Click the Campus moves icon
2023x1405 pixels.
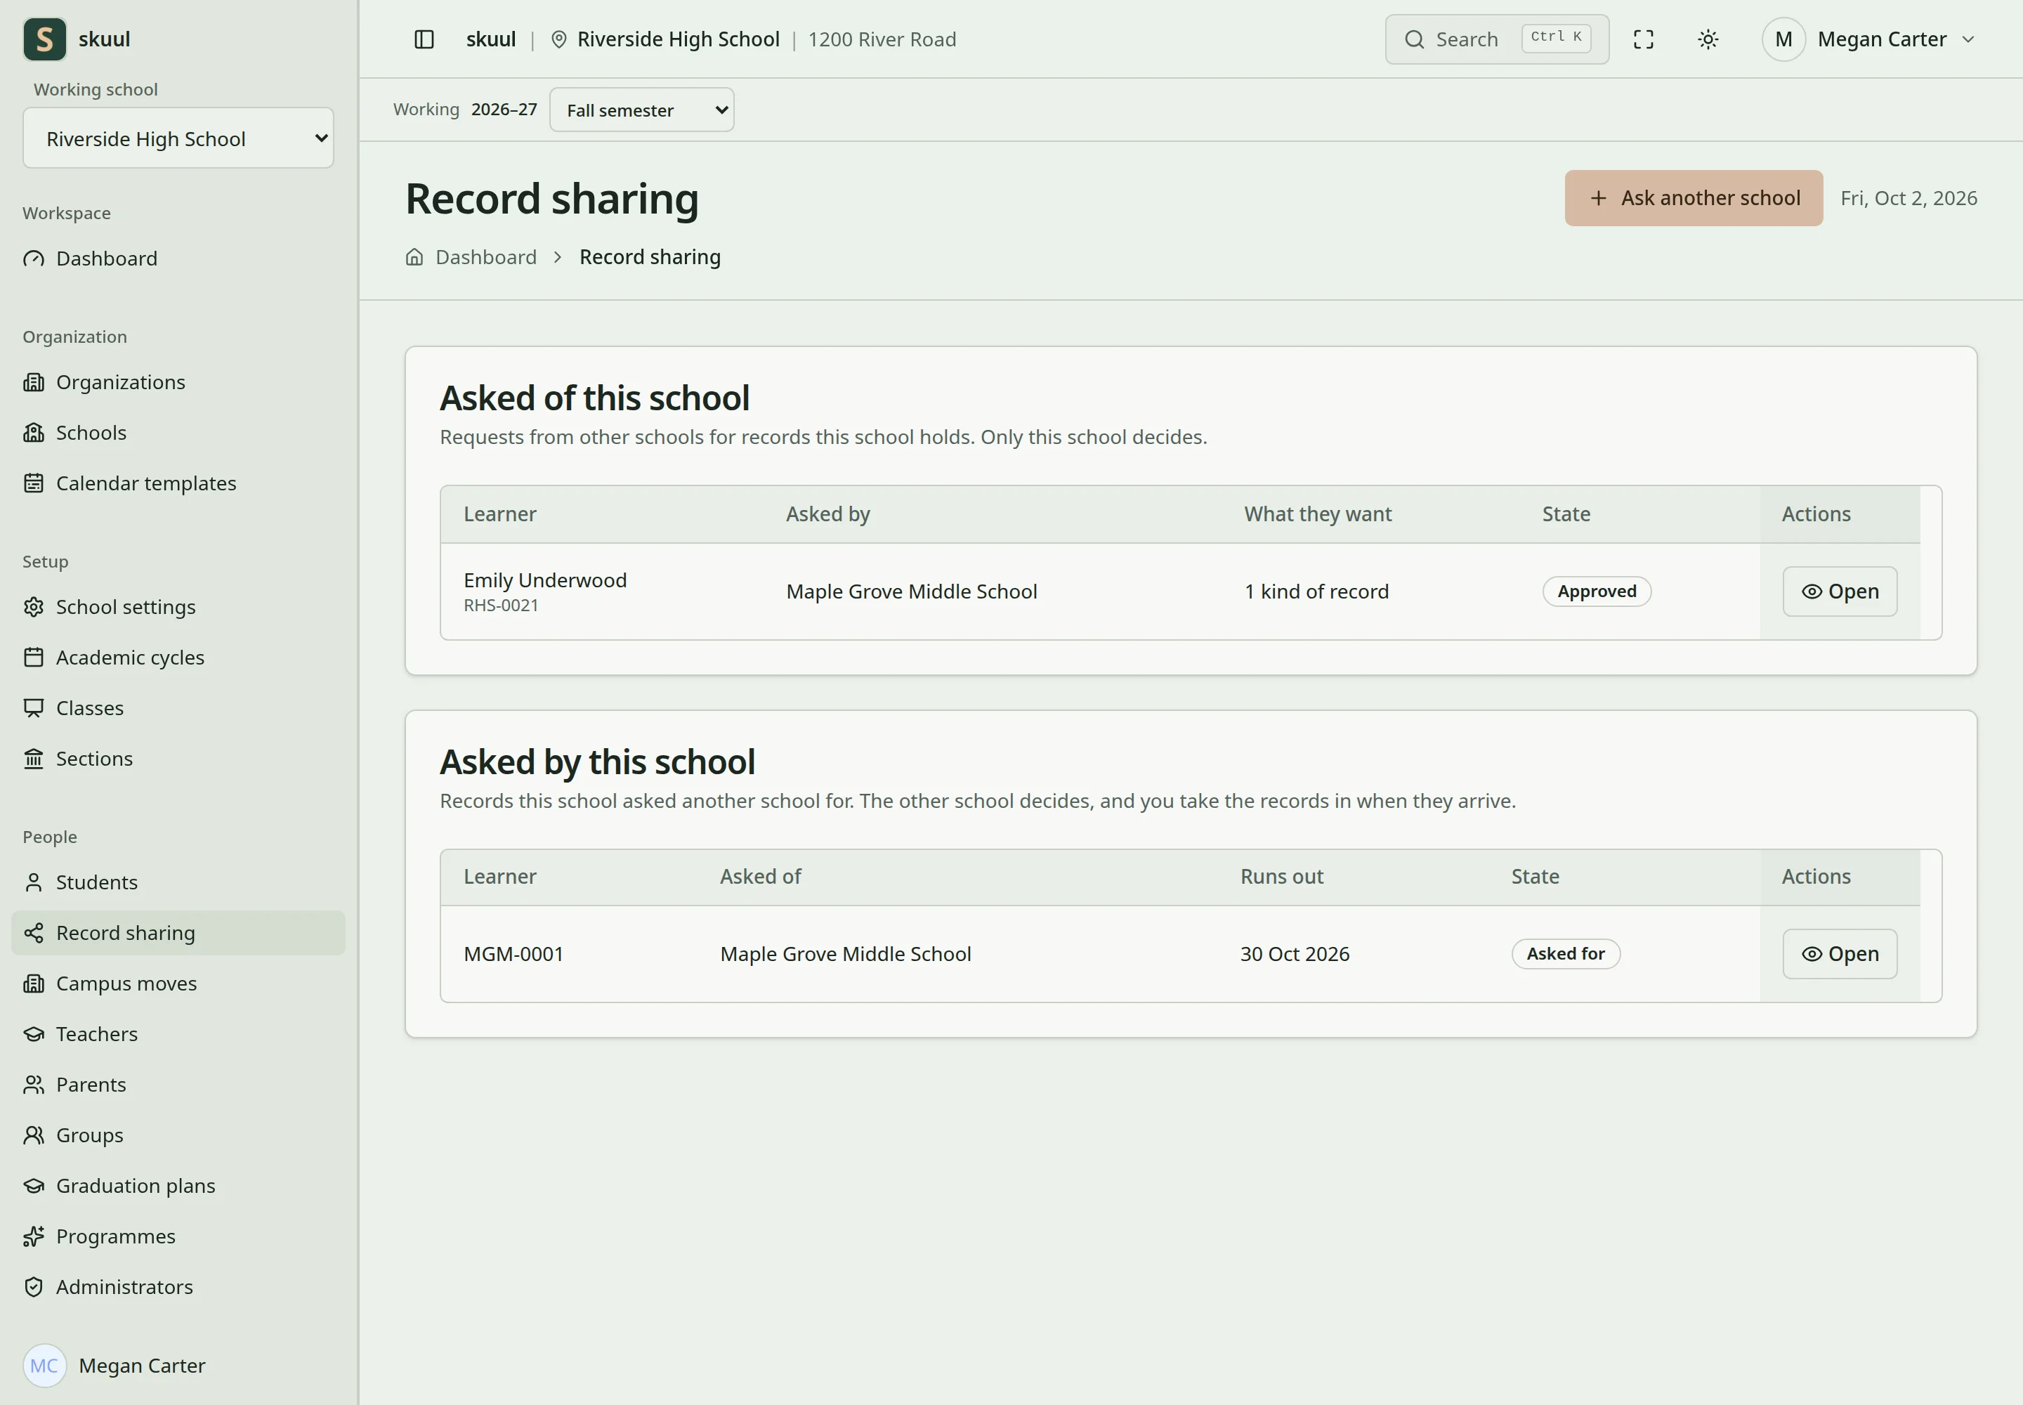pos(34,984)
